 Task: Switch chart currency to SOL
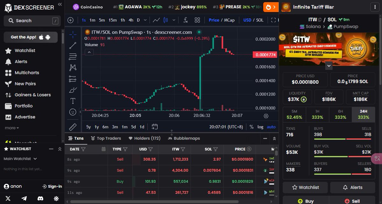pyautogui.click(x=260, y=20)
